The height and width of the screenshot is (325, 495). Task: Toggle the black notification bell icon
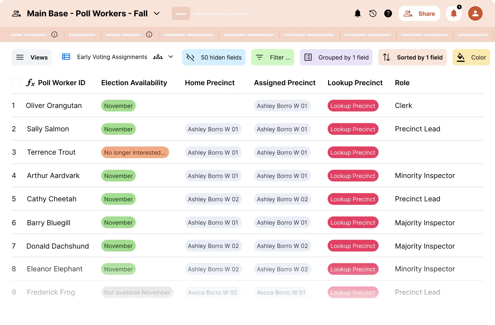coord(357,13)
